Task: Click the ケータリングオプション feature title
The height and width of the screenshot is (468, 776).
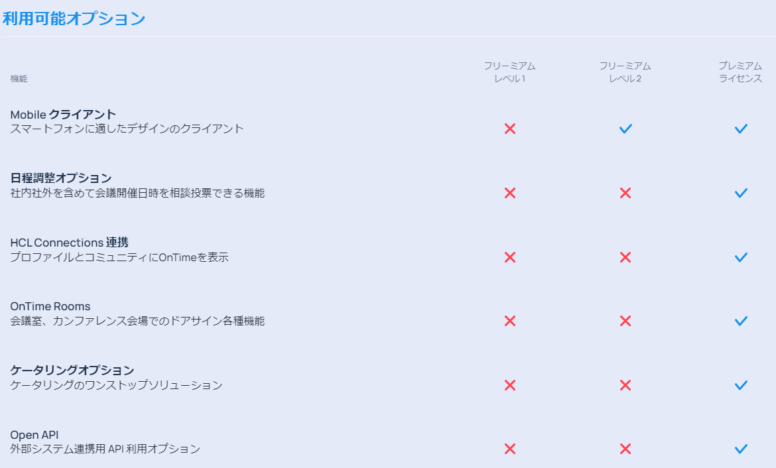Action: click(72, 370)
